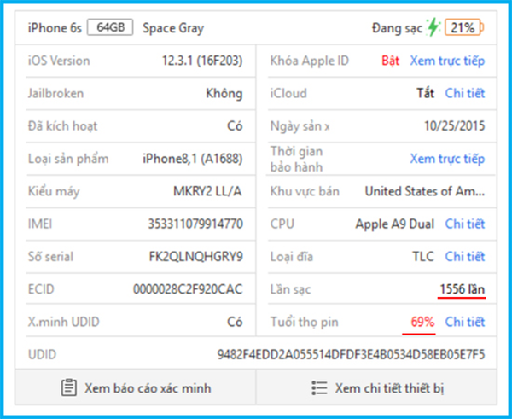Click the long UDID string
Image resolution: width=512 pixels, height=419 pixels.
(351, 353)
